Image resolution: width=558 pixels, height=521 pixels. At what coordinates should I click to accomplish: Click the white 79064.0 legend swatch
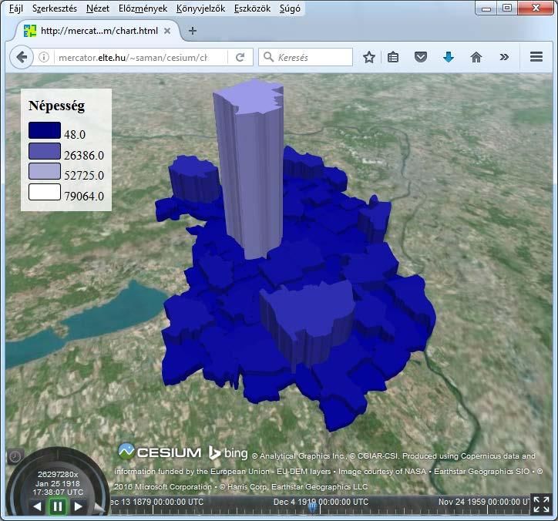tap(45, 192)
